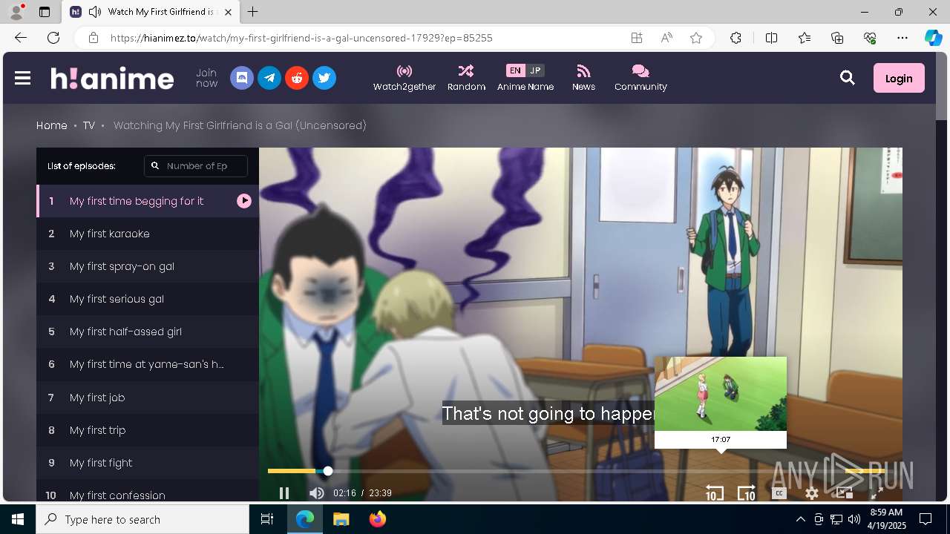This screenshot has width=950, height=534.
Task: Select episode 3 My first spray-on gal
Action: click(x=148, y=266)
